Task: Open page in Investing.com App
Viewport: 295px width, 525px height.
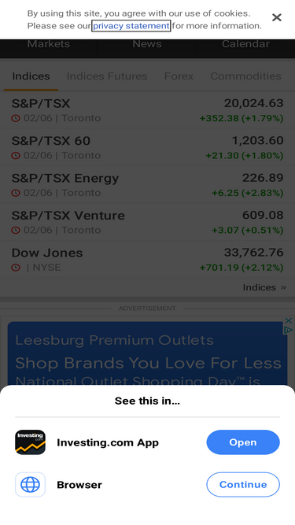Action: coord(243,442)
